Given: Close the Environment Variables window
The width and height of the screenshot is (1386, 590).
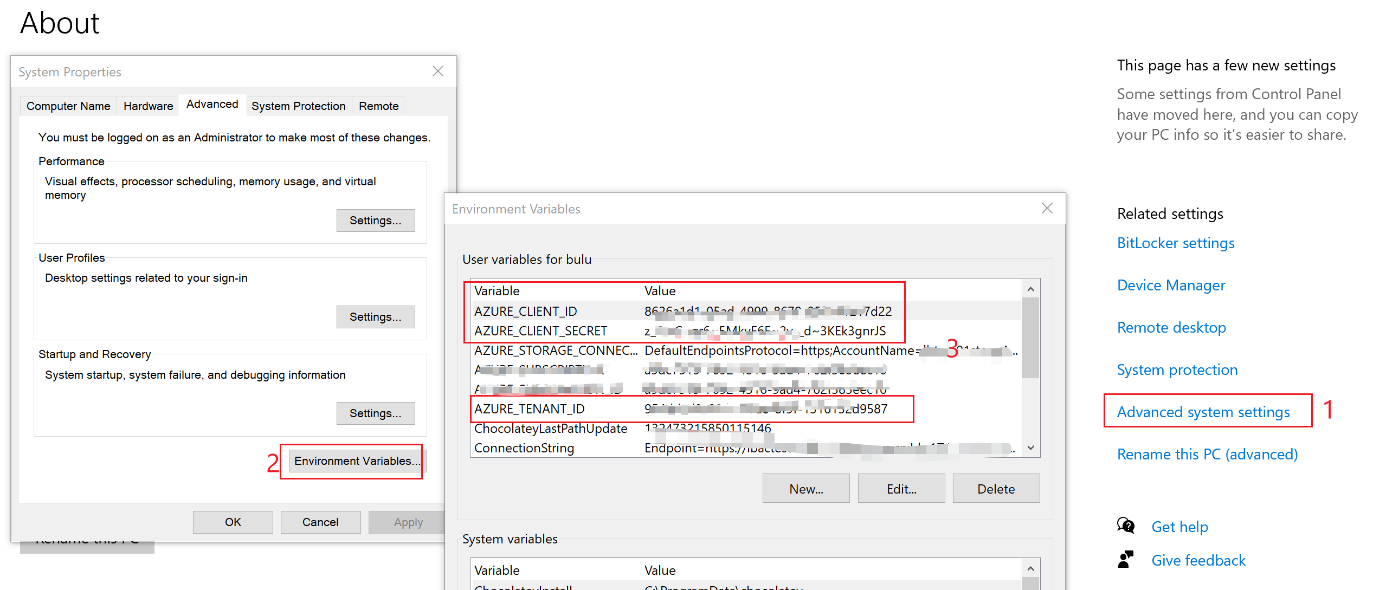Looking at the screenshot, I should 1047,209.
